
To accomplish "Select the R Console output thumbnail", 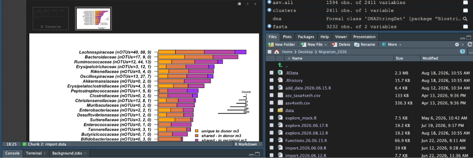I will tap(51, 19).
